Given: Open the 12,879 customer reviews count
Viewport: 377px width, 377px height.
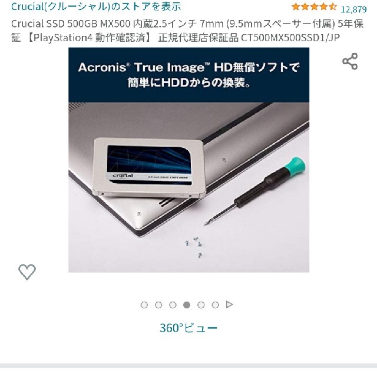Looking at the screenshot, I should pos(353,9).
